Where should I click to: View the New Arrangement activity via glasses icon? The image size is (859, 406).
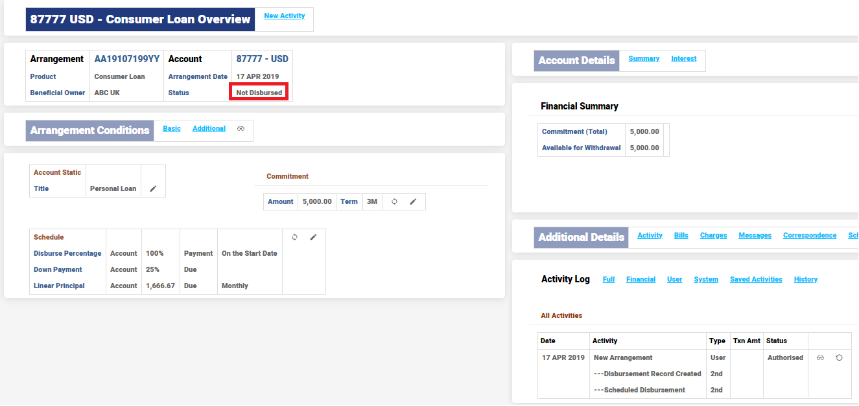click(x=820, y=357)
